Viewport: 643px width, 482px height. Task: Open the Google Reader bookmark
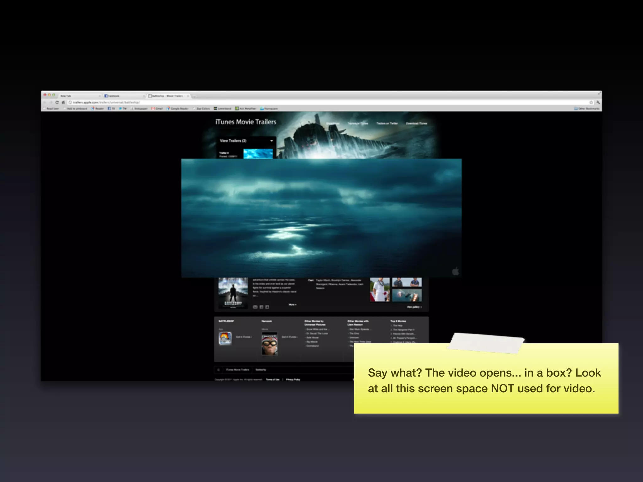pyautogui.click(x=178, y=109)
